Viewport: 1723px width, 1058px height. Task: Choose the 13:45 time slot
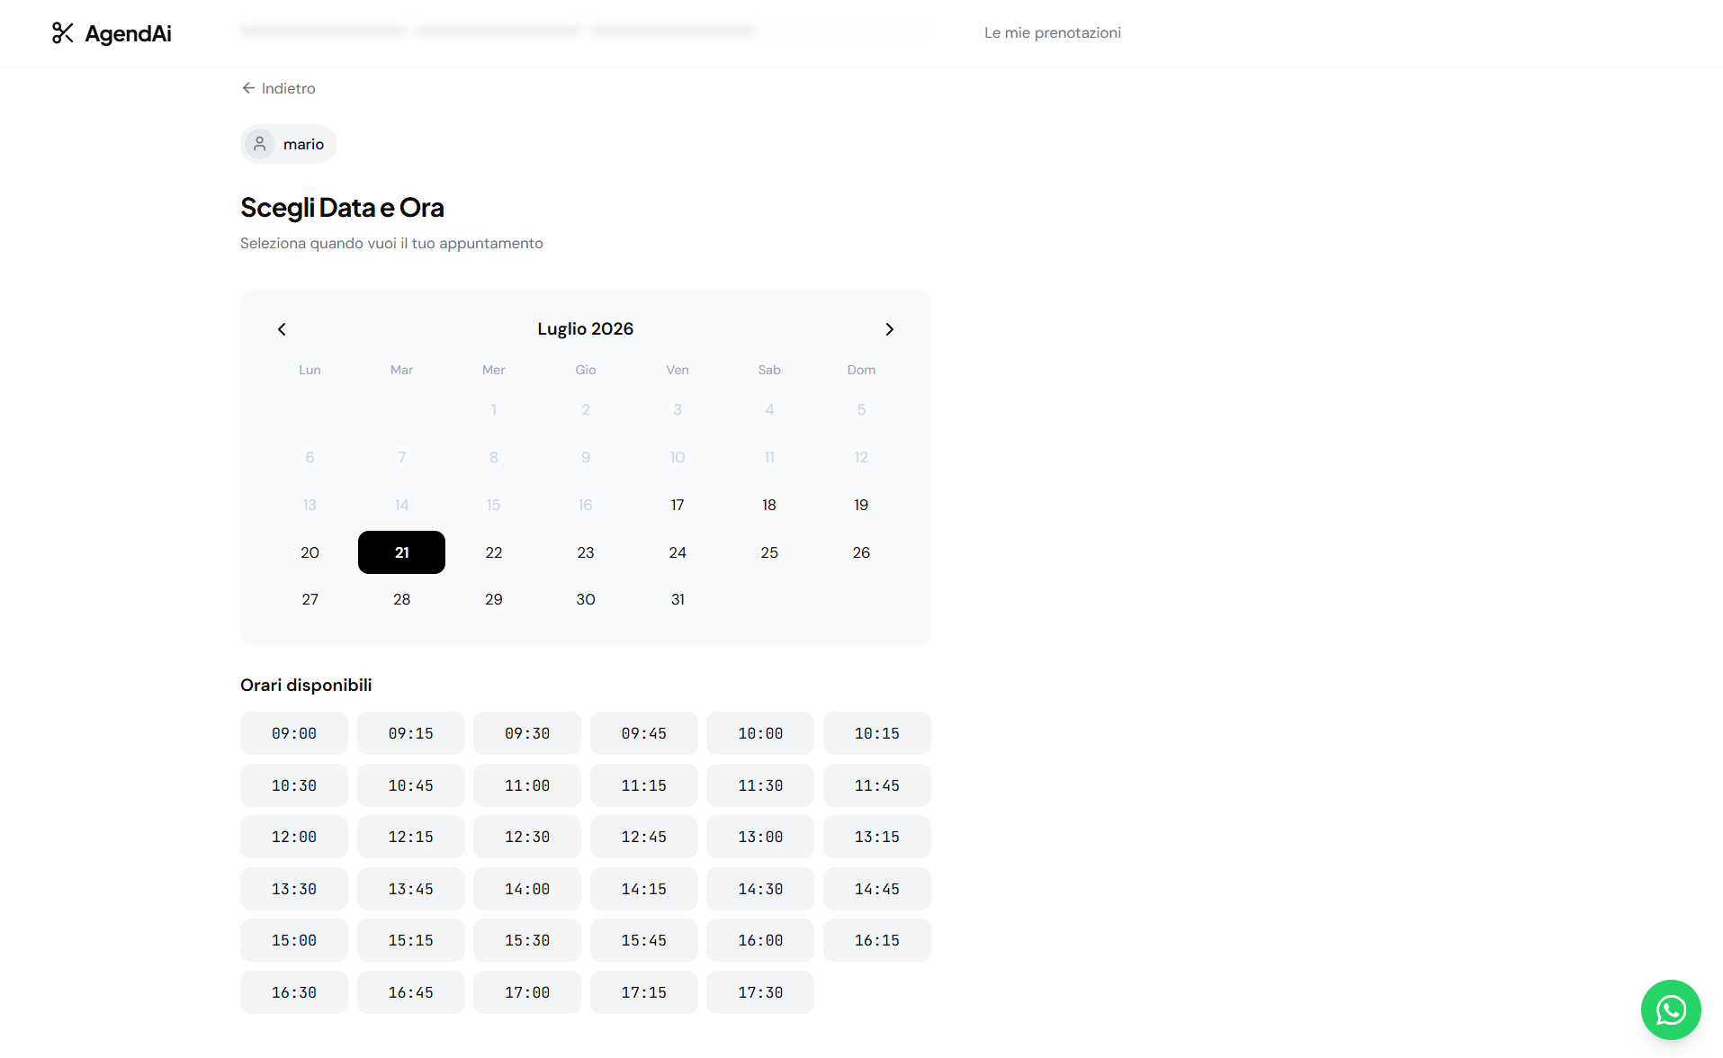pyautogui.click(x=411, y=889)
